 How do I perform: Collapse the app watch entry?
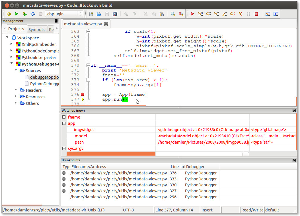(64, 123)
